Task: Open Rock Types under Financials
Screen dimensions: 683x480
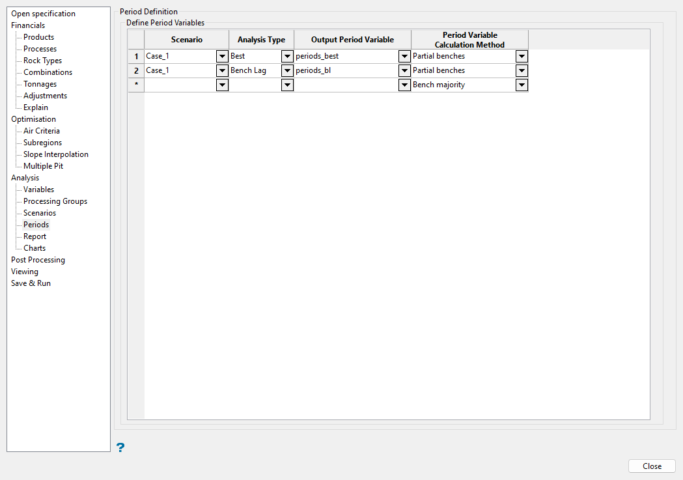Action: coord(43,61)
